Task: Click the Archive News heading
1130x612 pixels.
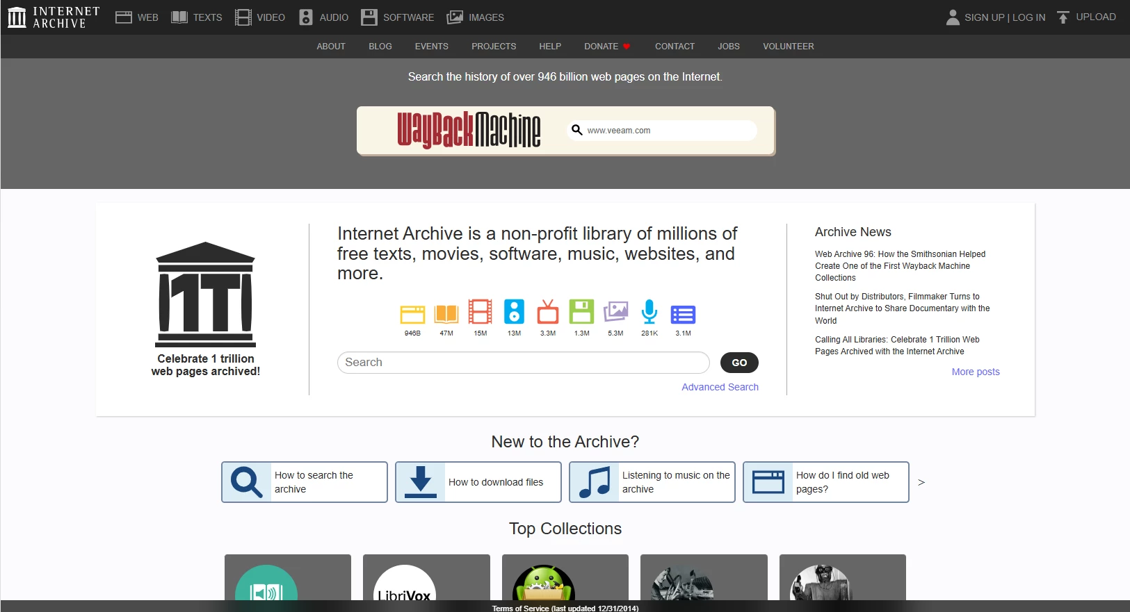Action: (853, 232)
